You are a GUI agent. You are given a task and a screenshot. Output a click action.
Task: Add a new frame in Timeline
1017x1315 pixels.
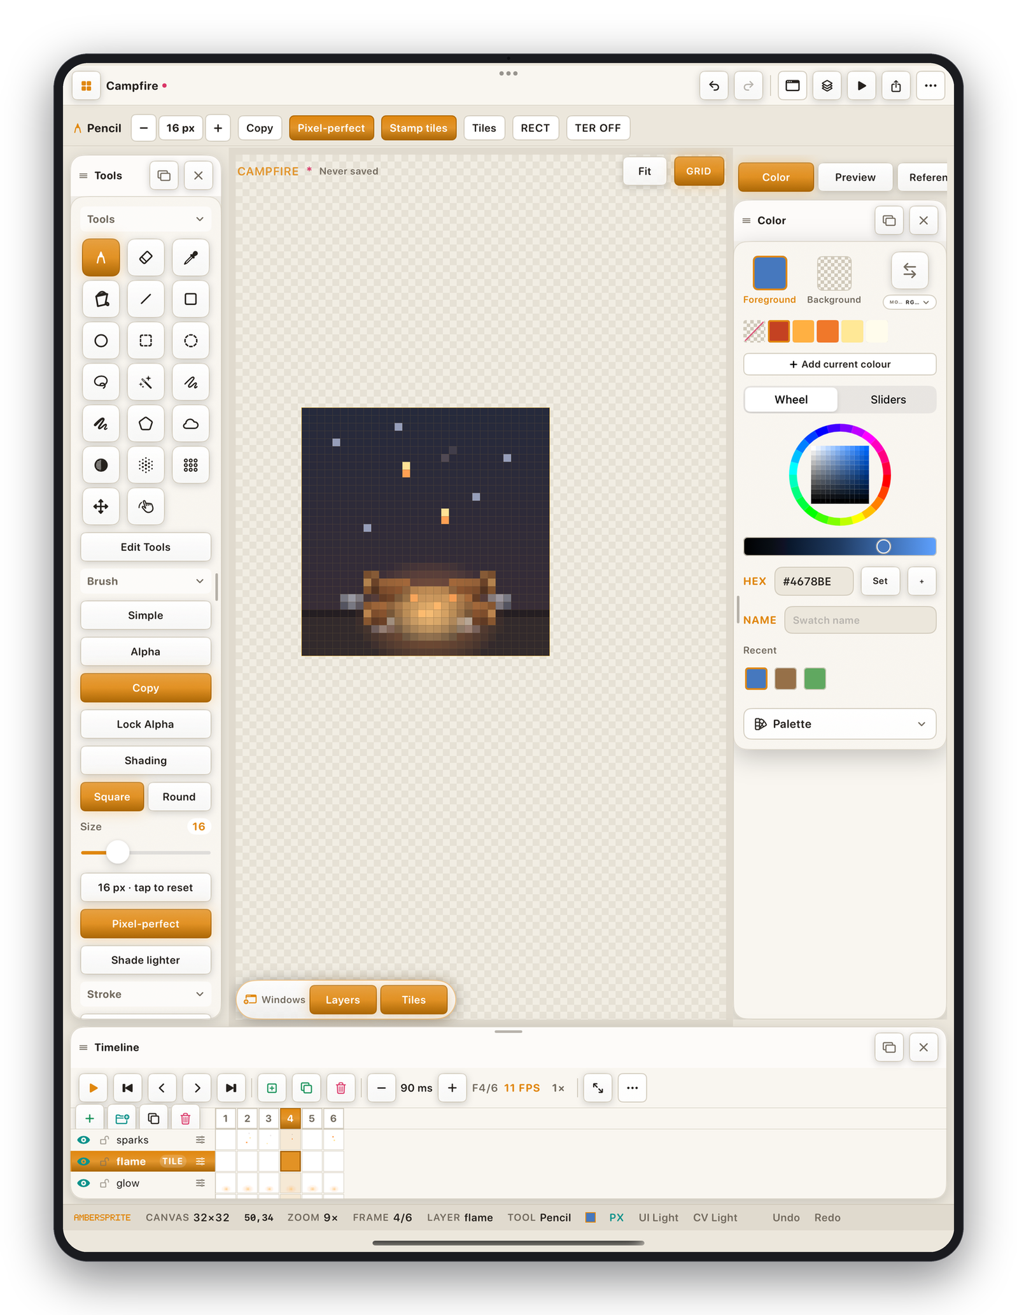click(272, 1088)
